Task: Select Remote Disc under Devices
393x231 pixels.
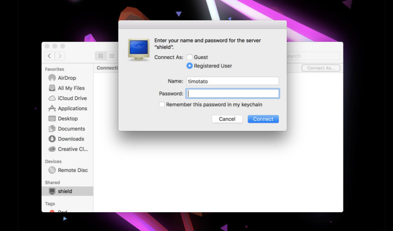Action: click(68, 170)
